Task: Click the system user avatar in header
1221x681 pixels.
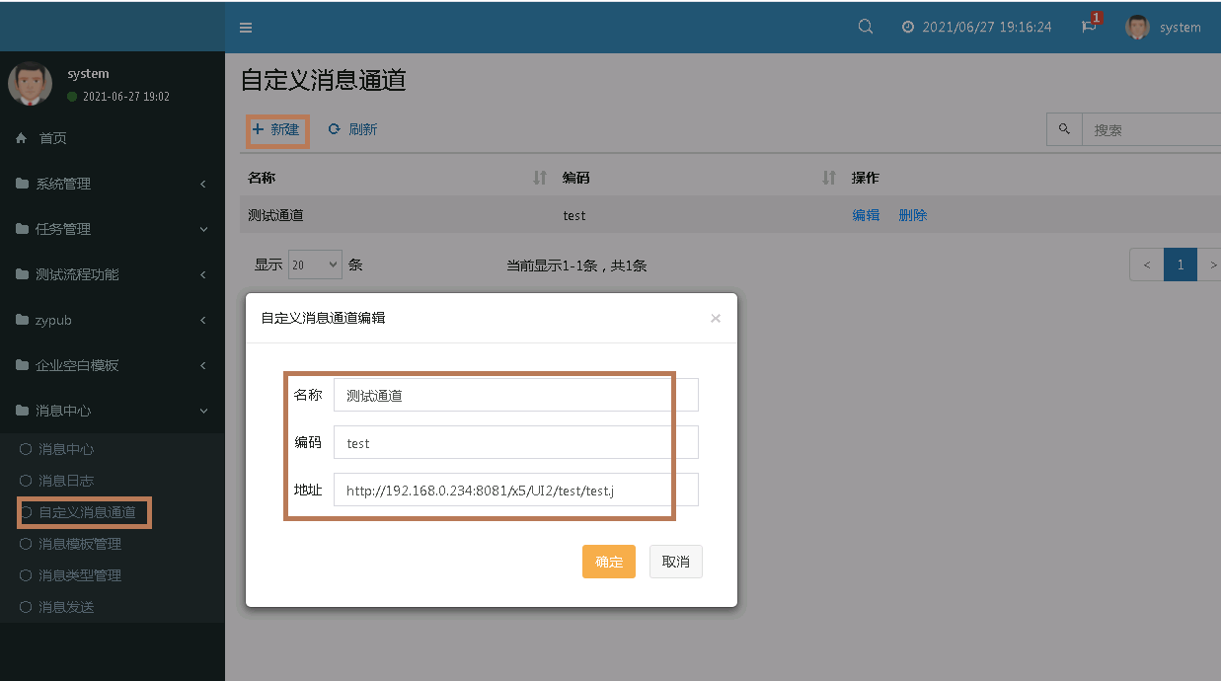Action: point(1138,27)
